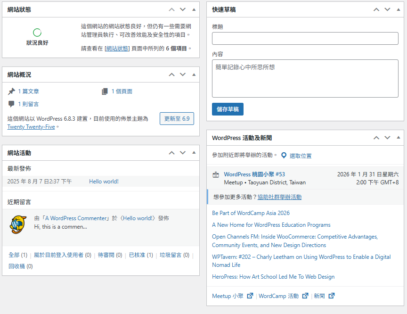The height and width of the screenshot is (314, 407).
Task: Collapse the 快速草稿 panel using its triangle
Action: [399, 9]
